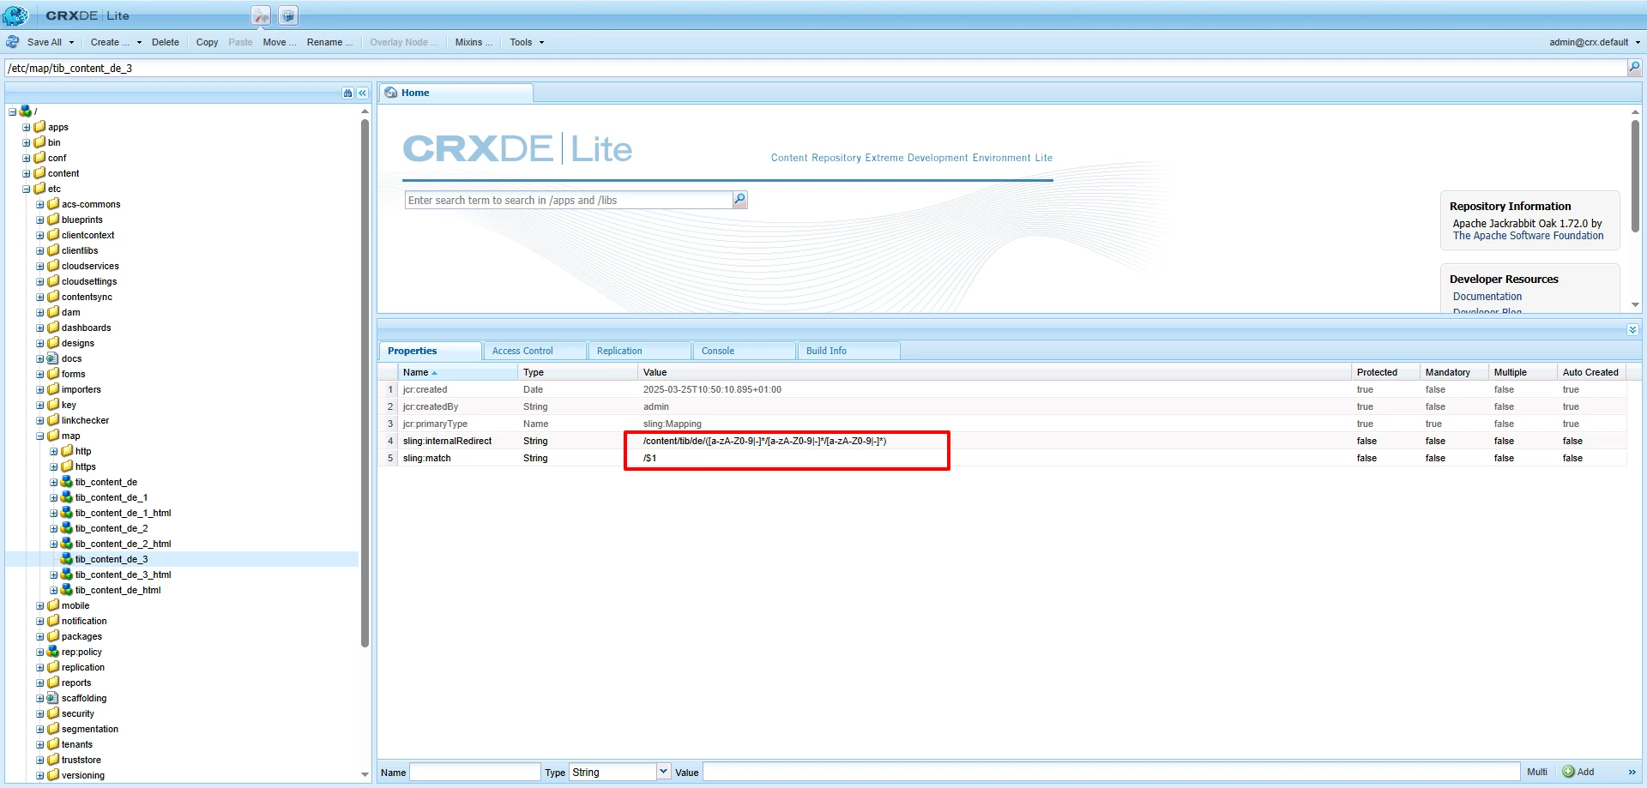Screen dimensions: 1647x788
Task: Collapse the properties panel with the chevron icon
Action: (1632, 329)
